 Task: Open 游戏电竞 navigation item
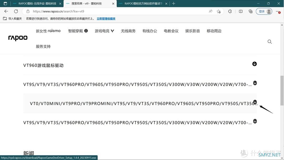pyautogui.click(x=104, y=31)
